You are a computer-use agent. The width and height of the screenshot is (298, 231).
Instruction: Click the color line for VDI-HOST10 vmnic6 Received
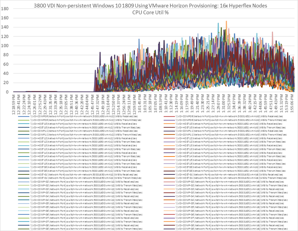click(169, 124)
